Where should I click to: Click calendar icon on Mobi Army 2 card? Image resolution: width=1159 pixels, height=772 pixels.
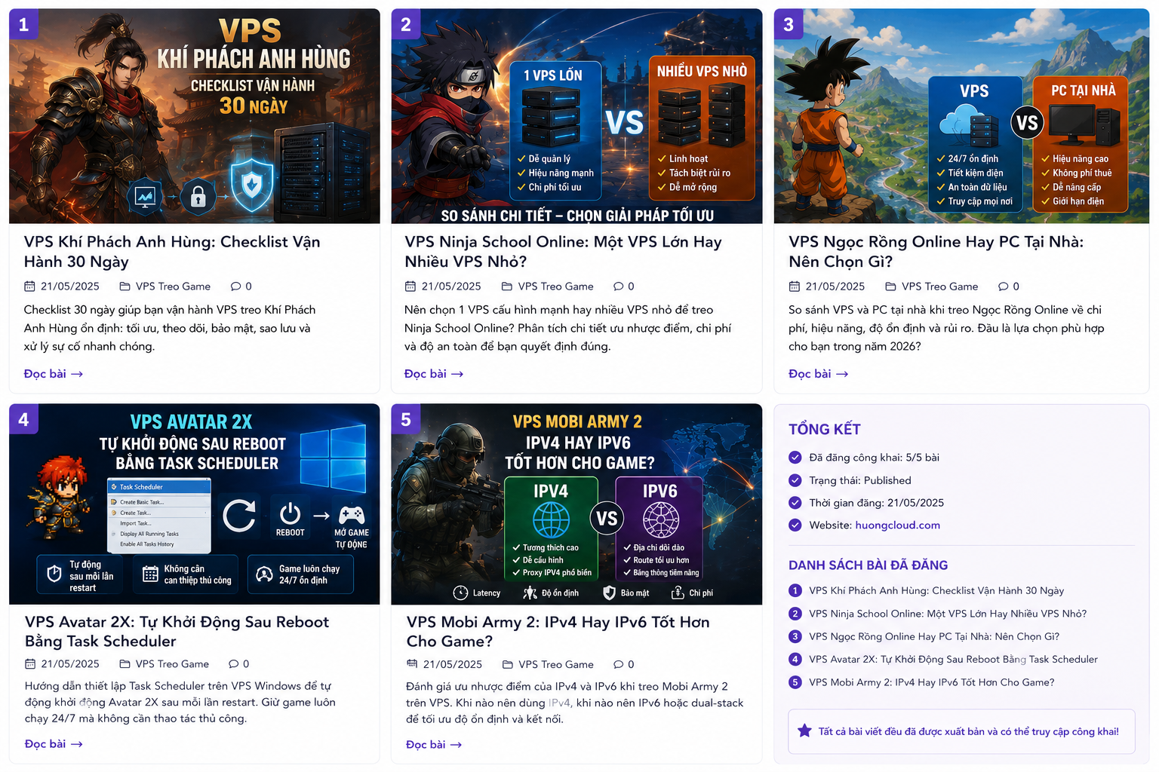[412, 664]
